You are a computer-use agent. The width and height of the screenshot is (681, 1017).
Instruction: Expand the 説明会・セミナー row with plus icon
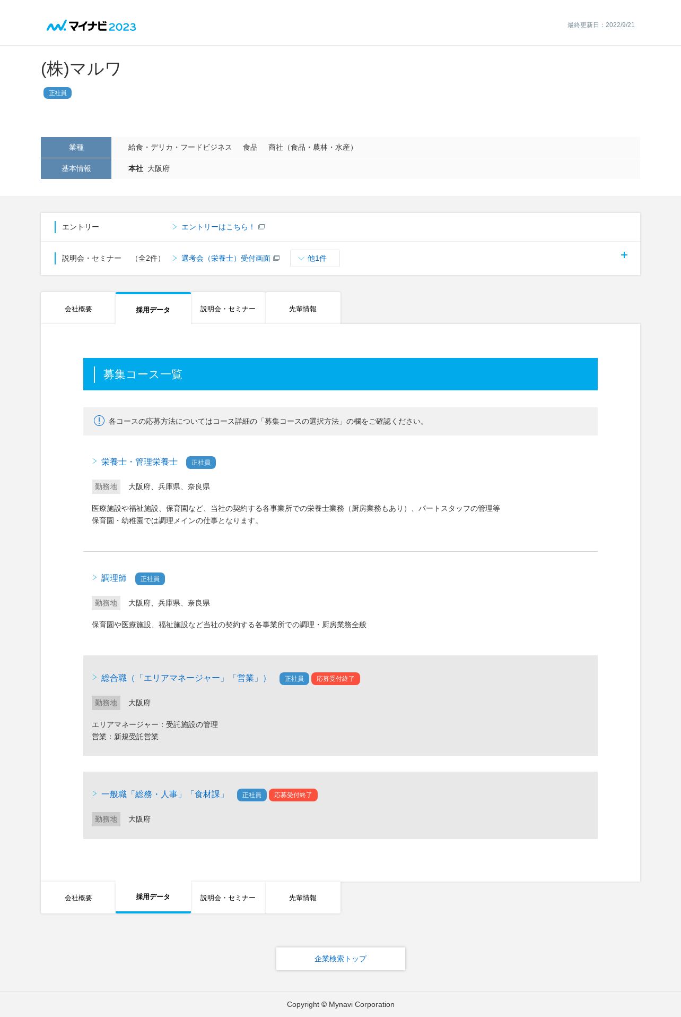[x=624, y=255]
